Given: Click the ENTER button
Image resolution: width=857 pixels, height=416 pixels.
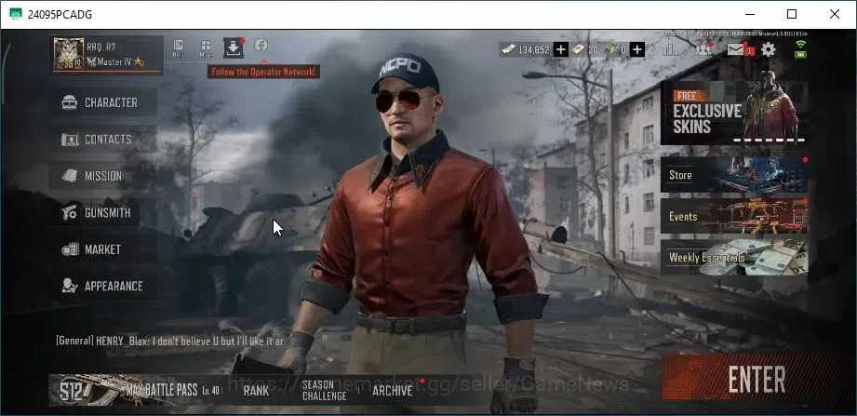Looking at the screenshot, I should (x=757, y=380).
